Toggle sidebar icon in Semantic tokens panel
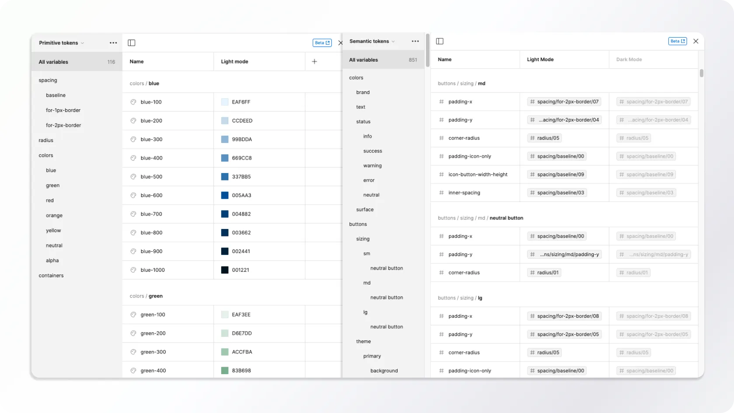This screenshot has width=734, height=413. click(x=440, y=41)
